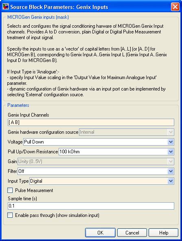Image resolution: width=182 pixels, height=241 pixels.
Task: Click the Input Type dropdown arrow button
Action: (171, 181)
